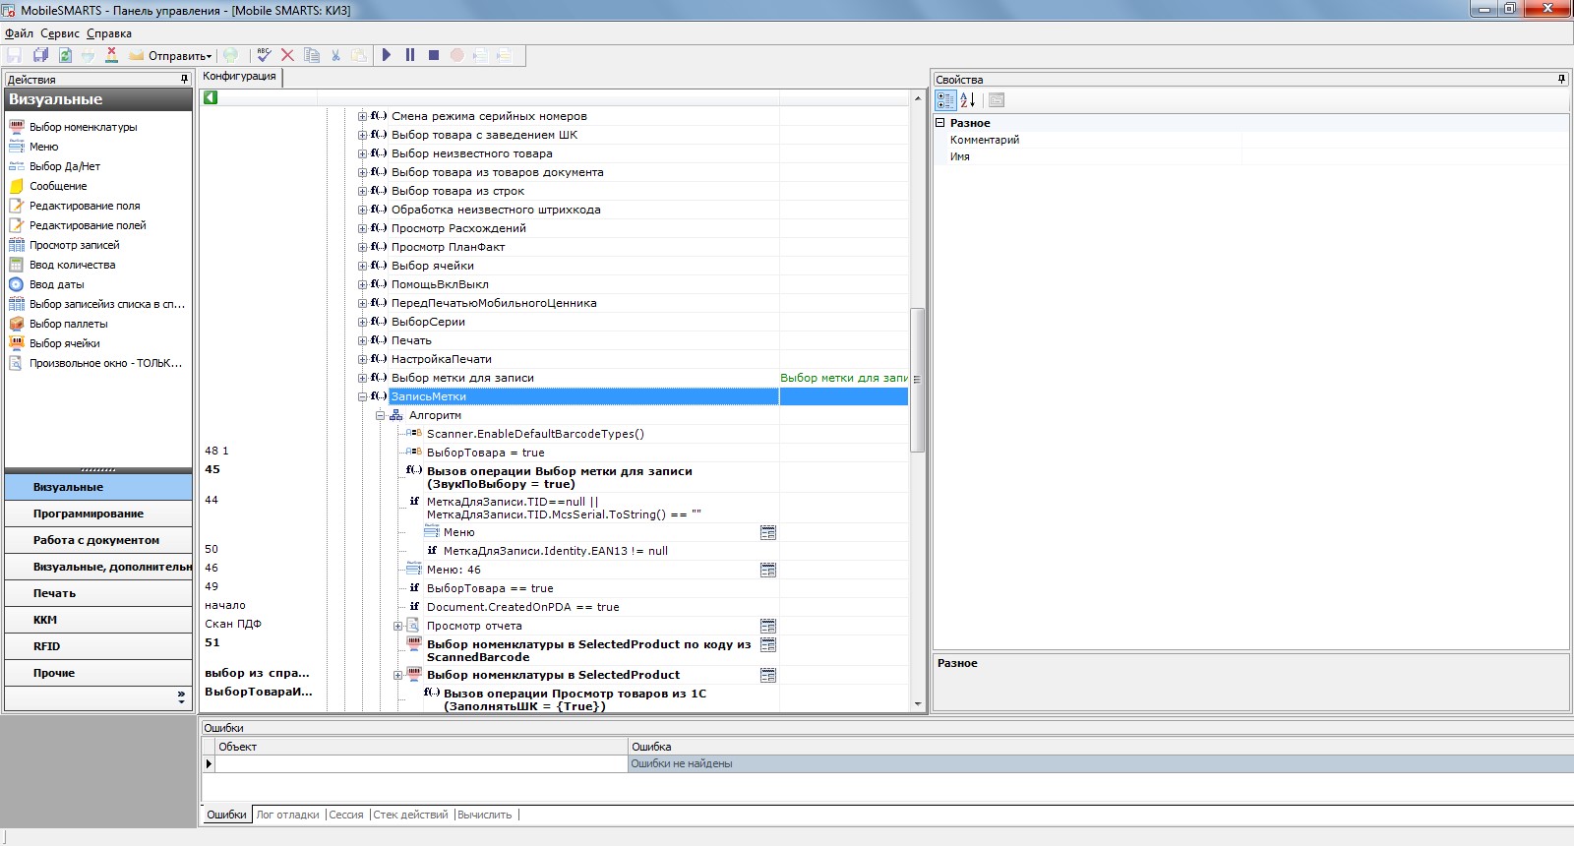
Task: Click the scissors Cut toolbar icon
Action: 335,55
